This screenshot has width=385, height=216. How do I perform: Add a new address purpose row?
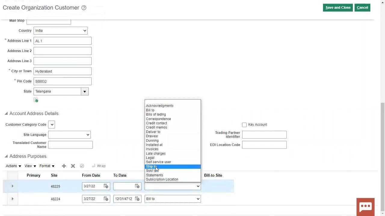[64, 166]
